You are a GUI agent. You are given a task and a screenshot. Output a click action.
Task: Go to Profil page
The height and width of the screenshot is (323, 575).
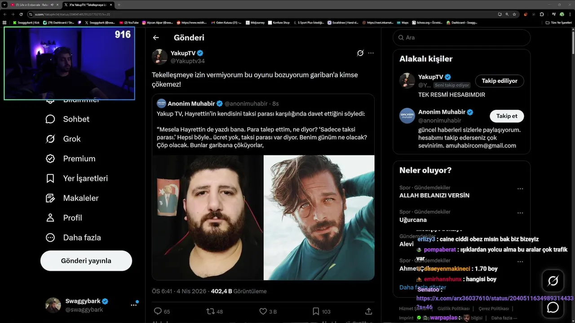pos(64,218)
